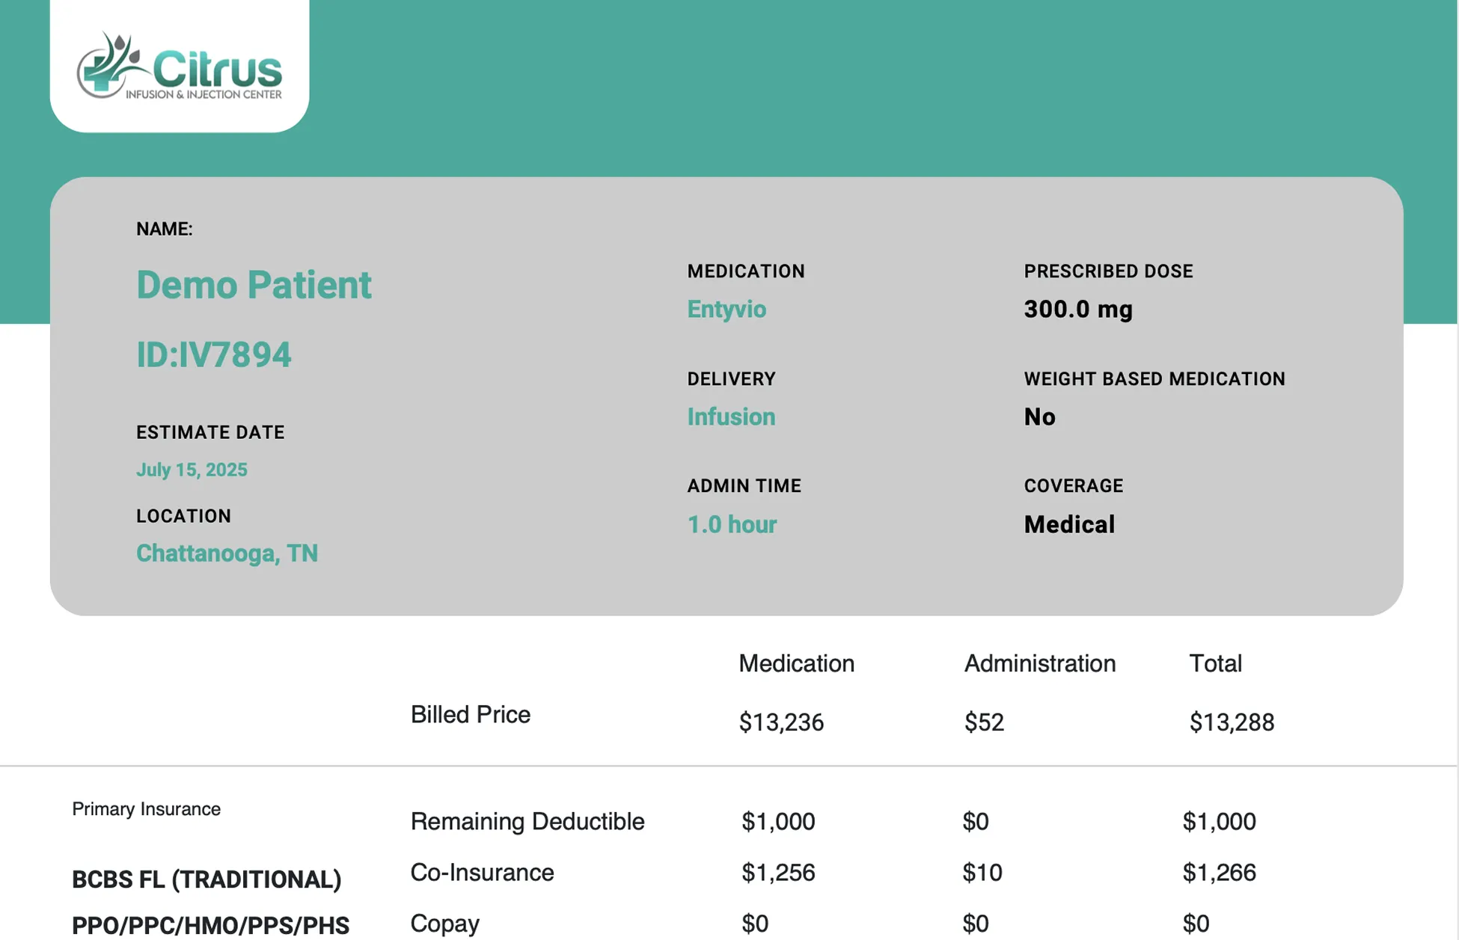Click the 'ADMIN TIME' label

coord(744,486)
